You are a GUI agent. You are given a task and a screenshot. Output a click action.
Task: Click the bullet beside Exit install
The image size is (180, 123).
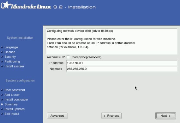[2, 114]
